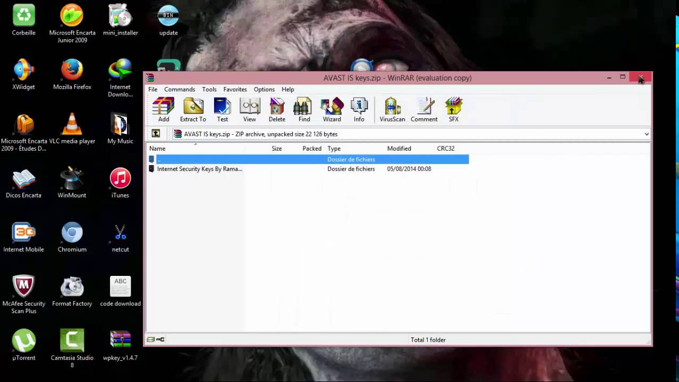
Task: Open the Help menu
Action: [x=288, y=89]
